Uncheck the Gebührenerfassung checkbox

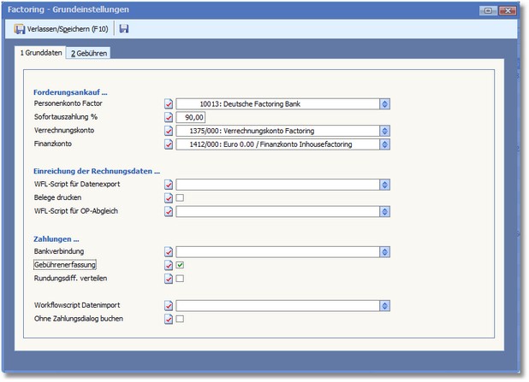point(181,266)
